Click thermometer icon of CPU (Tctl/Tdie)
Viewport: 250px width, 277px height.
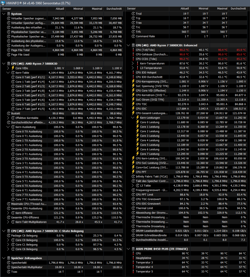coord(133,50)
